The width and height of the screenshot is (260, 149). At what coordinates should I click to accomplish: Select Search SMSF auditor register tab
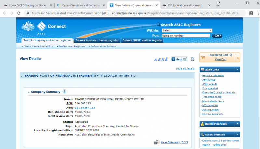pos(142,40)
